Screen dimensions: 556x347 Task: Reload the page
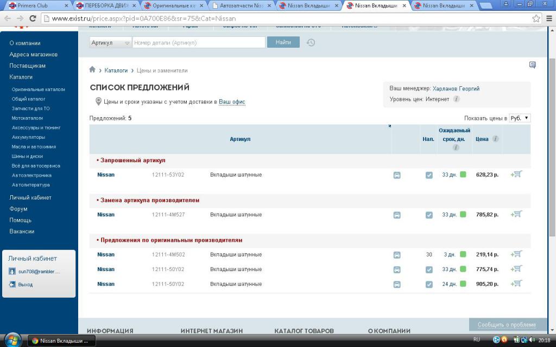[x=33, y=18]
